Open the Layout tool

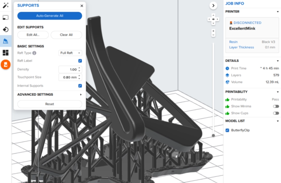[x=5, y=53]
